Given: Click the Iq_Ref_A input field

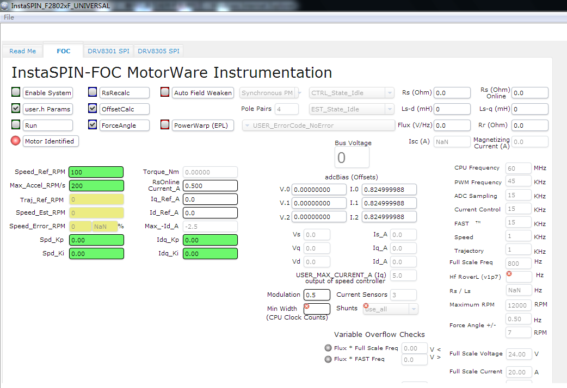Looking at the screenshot, I should click(x=210, y=199).
